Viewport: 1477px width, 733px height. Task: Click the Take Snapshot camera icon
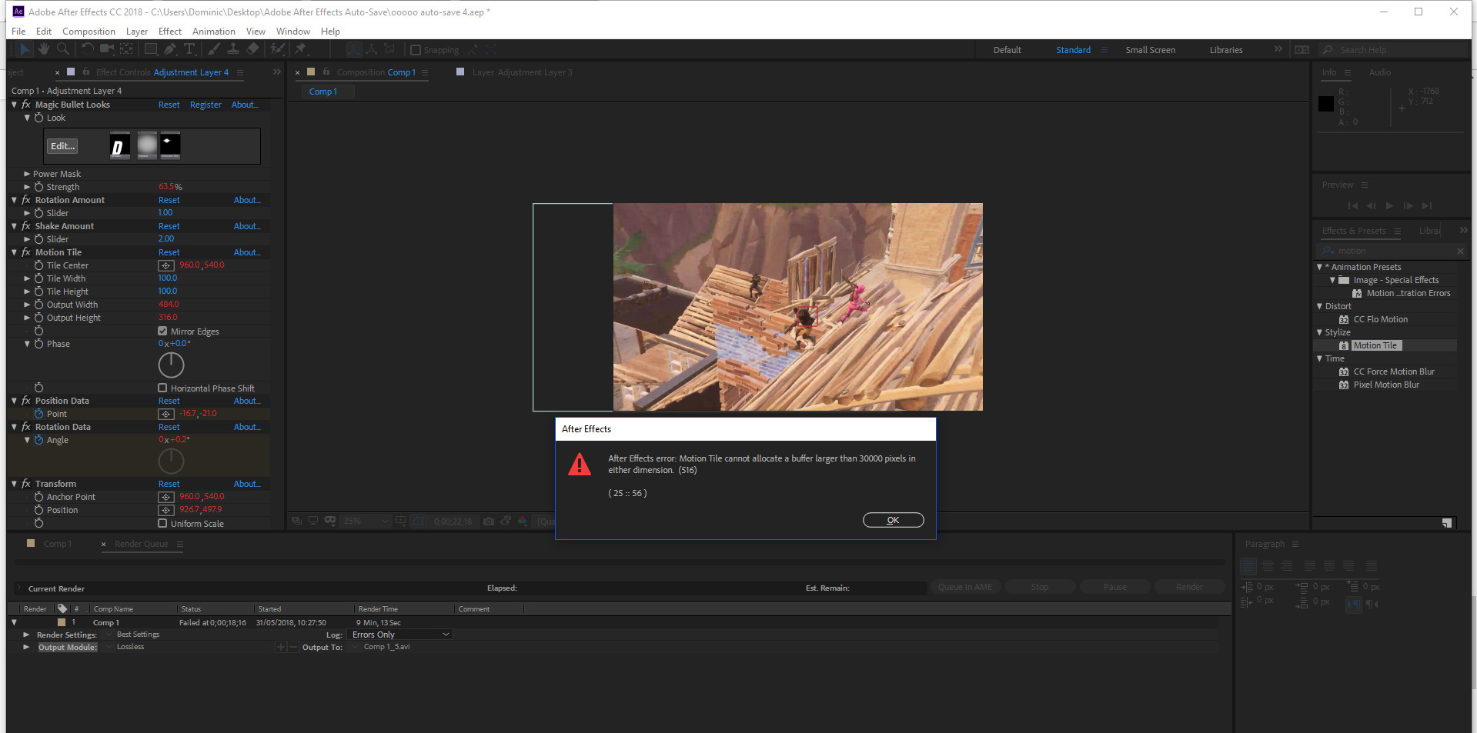point(489,521)
